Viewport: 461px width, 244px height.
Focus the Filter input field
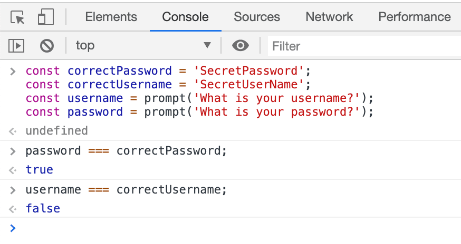pos(364,46)
